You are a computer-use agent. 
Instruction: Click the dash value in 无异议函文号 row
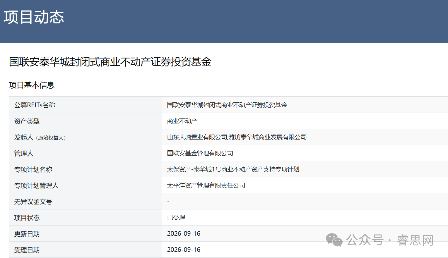(x=168, y=202)
